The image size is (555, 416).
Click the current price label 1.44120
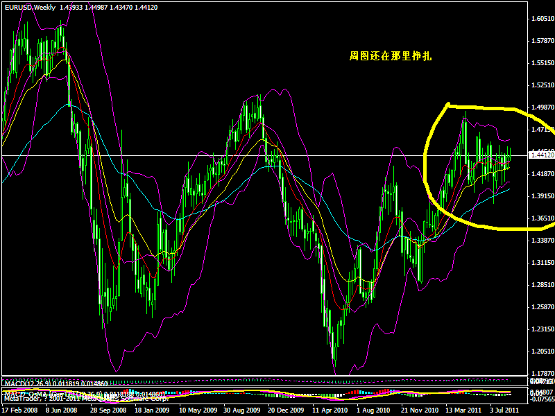tap(542, 155)
